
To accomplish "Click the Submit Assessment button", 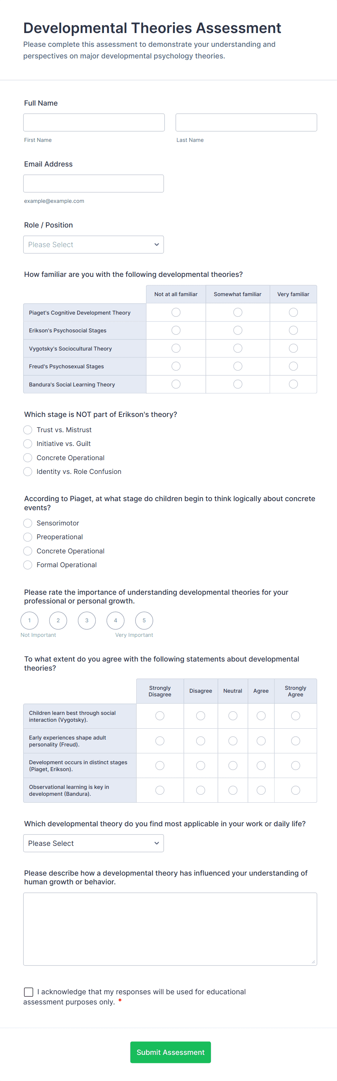I will [170, 1052].
